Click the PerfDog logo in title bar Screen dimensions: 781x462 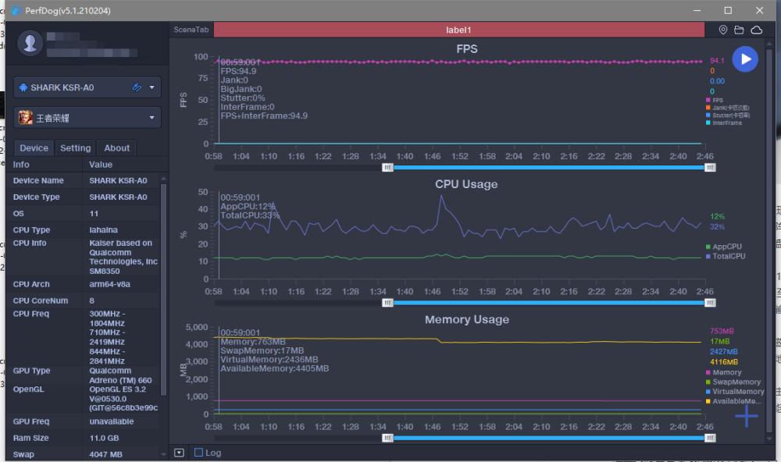point(16,10)
